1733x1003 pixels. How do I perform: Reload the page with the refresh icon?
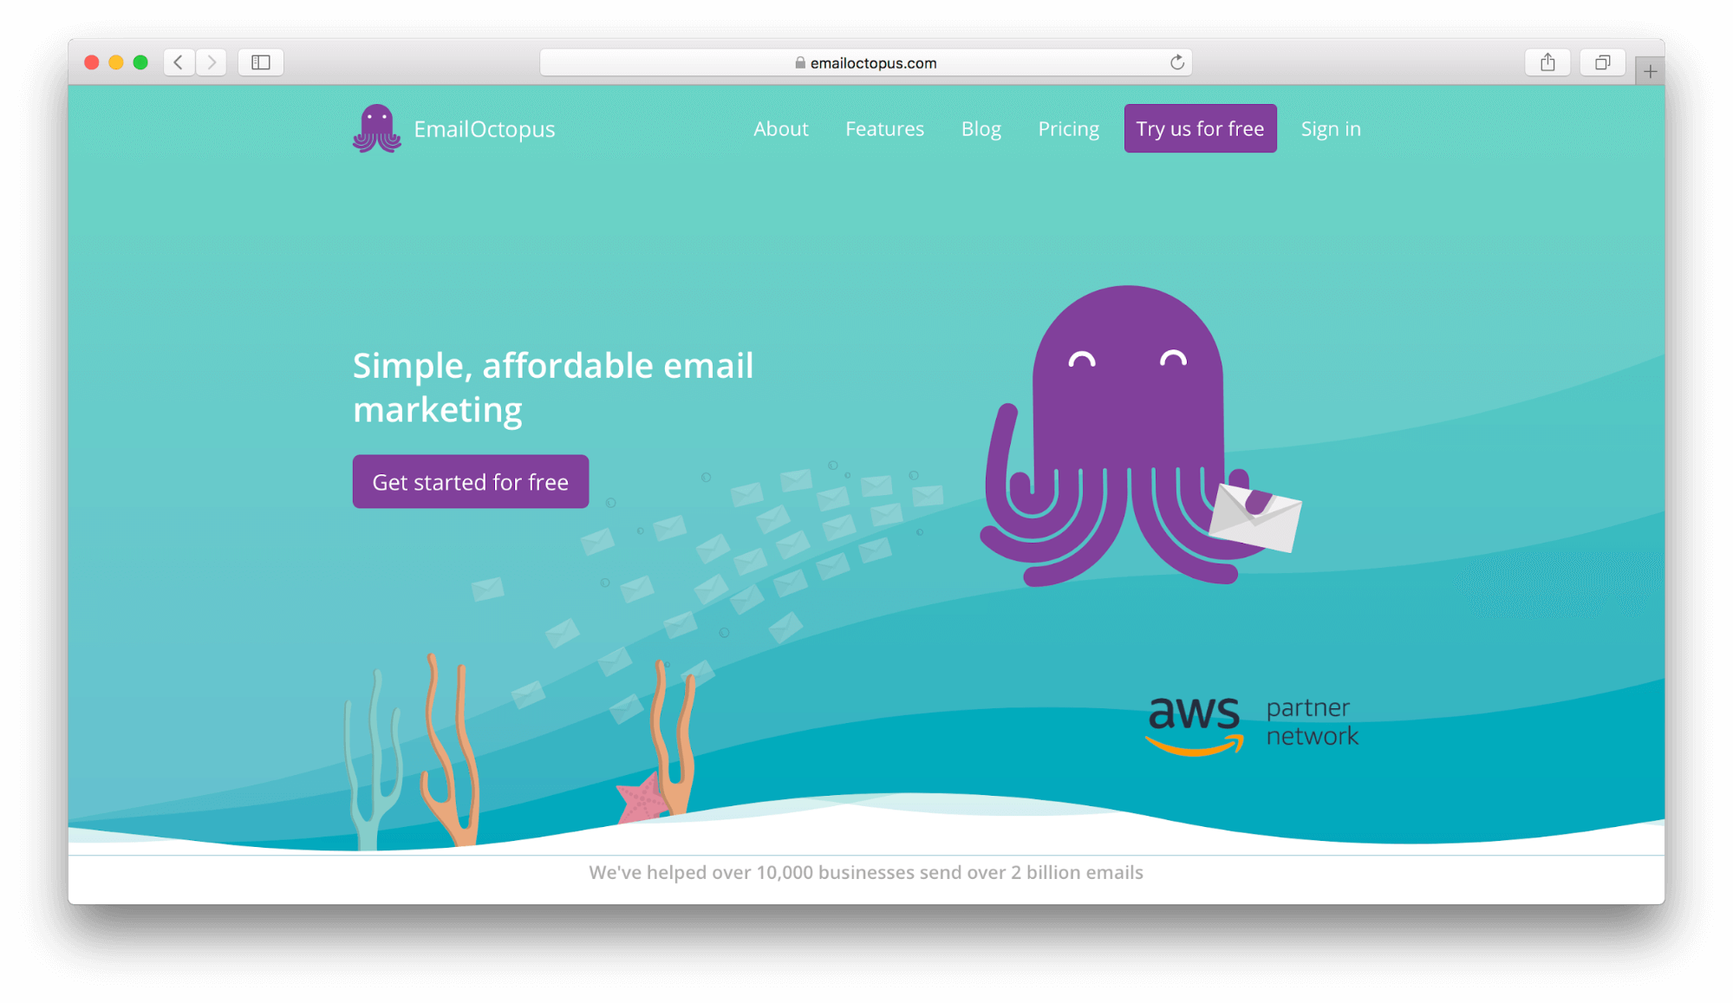[1176, 62]
